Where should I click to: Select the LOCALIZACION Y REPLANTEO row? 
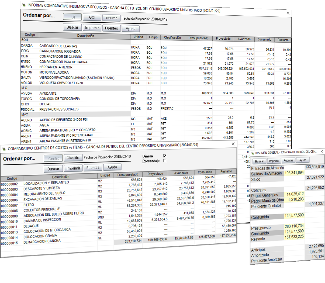(119, 181)
